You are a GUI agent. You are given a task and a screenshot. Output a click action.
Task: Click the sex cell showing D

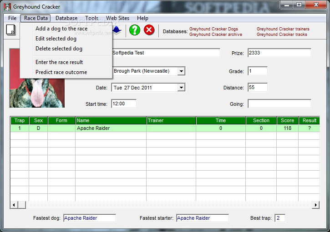tap(38, 128)
